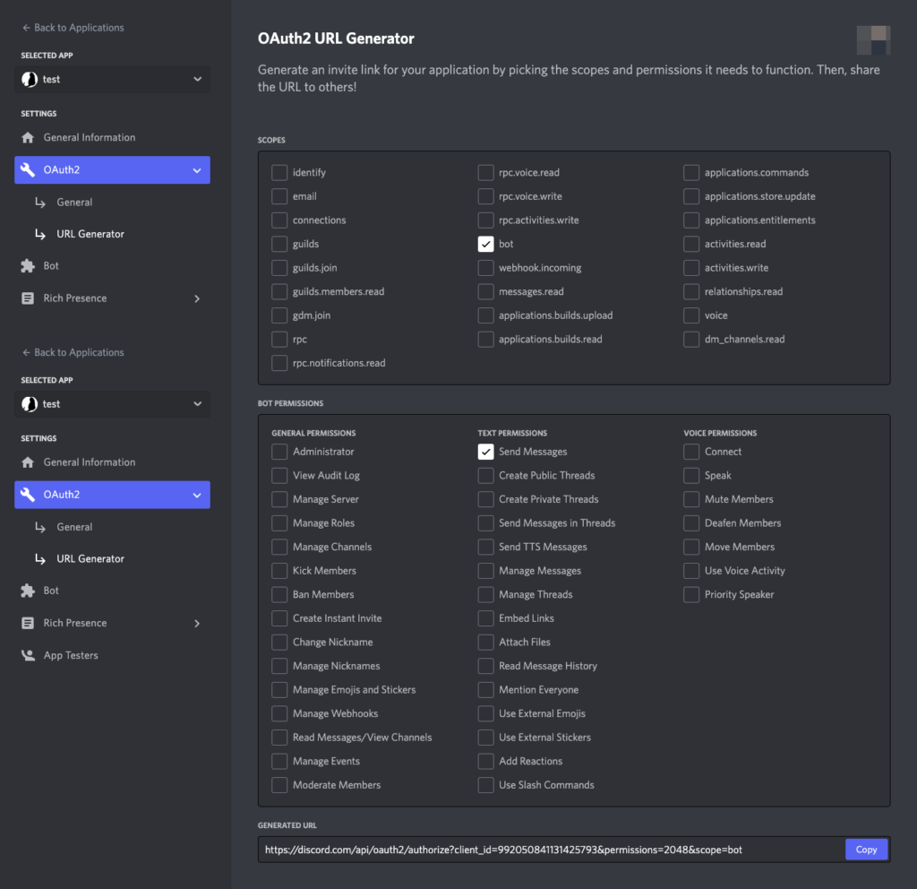Viewport: 917px width, 889px height.
Task: Open the user avatar in top-right corner
Action: (x=873, y=40)
